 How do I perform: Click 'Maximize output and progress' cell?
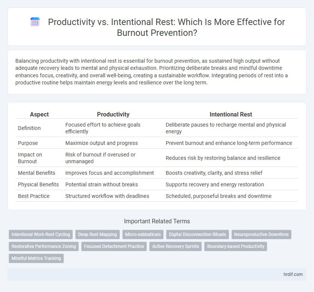pos(113,143)
